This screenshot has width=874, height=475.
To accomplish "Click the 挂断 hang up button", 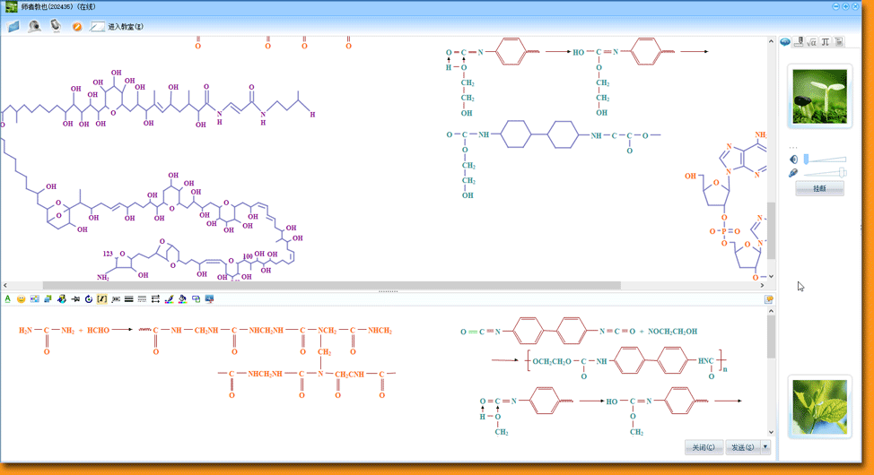I will point(819,189).
